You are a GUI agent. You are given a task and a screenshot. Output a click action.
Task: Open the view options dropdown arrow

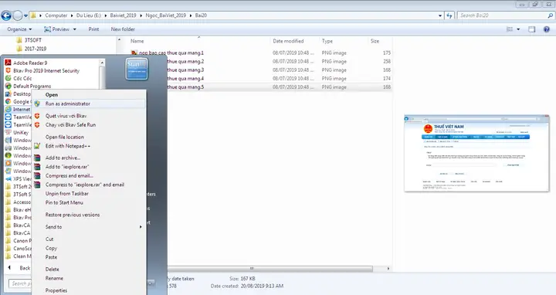[518, 29]
